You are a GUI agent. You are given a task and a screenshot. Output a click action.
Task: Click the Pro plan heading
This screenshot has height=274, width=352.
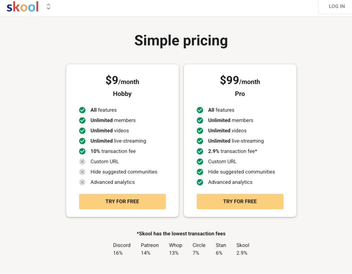240,94
